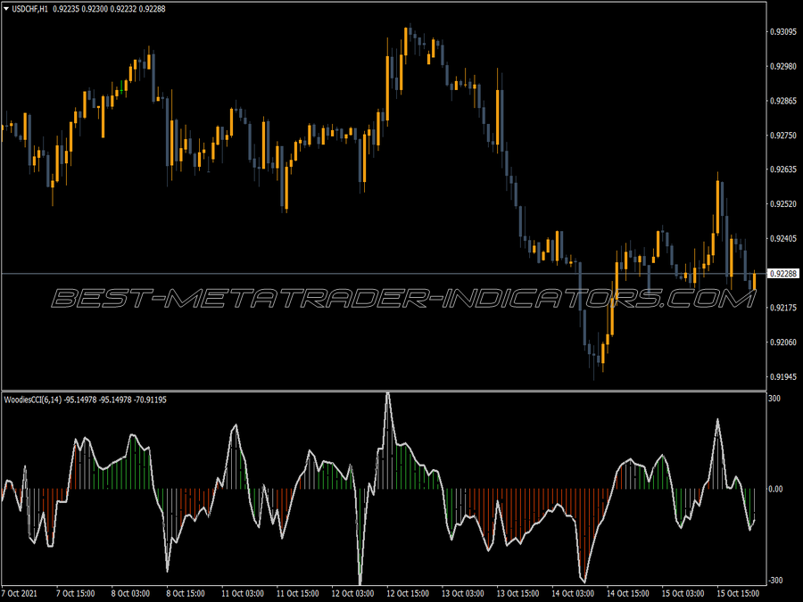Click the 13 Oct 15:00 time label
This screenshot has width=803, height=602.
point(517,594)
